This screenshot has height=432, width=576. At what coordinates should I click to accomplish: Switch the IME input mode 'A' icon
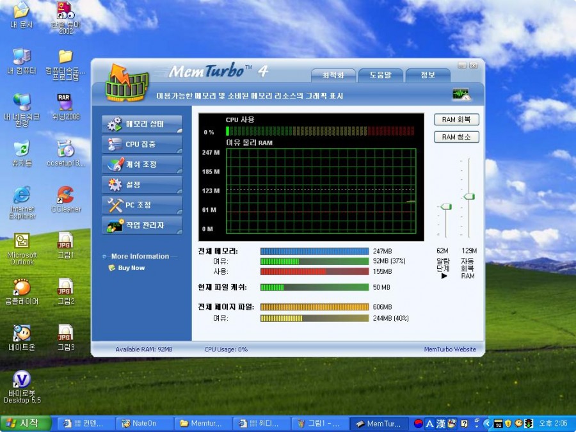coord(429,424)
